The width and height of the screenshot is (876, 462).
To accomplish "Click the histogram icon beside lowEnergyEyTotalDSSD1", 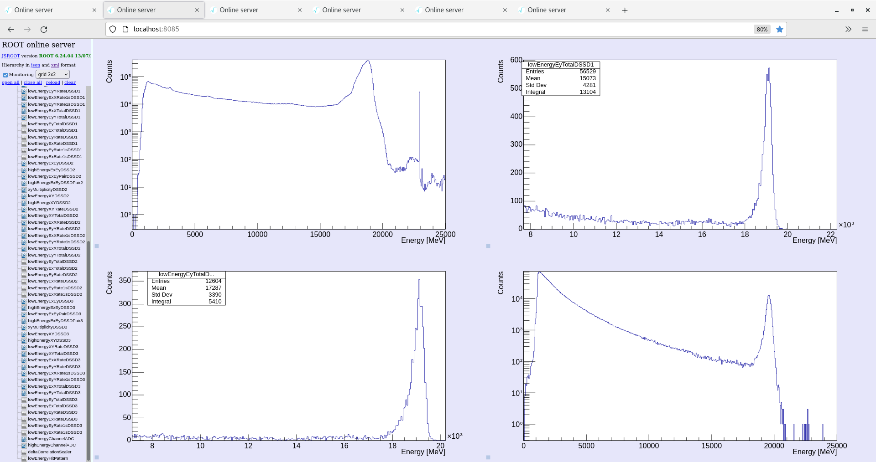I will click(x=24, y=124).
